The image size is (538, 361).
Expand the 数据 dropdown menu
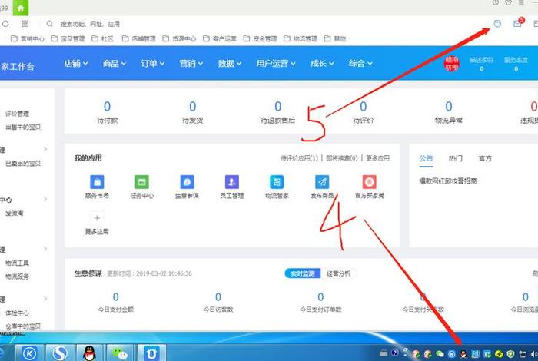tap(230, 64)
